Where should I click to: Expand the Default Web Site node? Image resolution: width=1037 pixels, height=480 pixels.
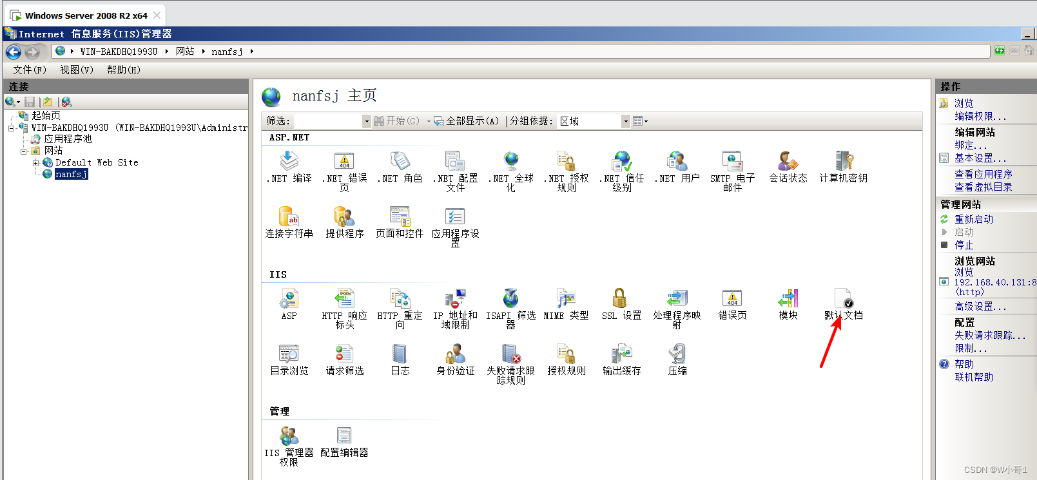[35, 163]
